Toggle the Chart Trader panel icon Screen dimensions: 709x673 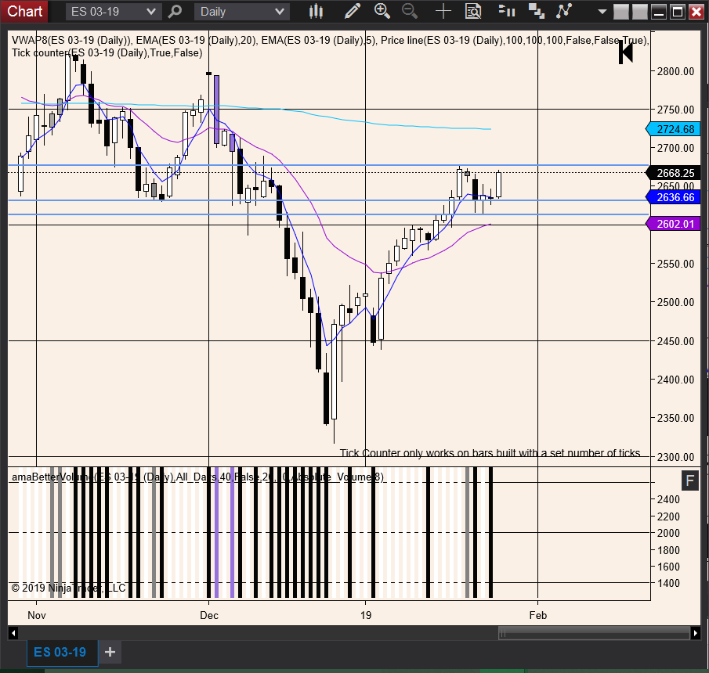coord(507,11)
